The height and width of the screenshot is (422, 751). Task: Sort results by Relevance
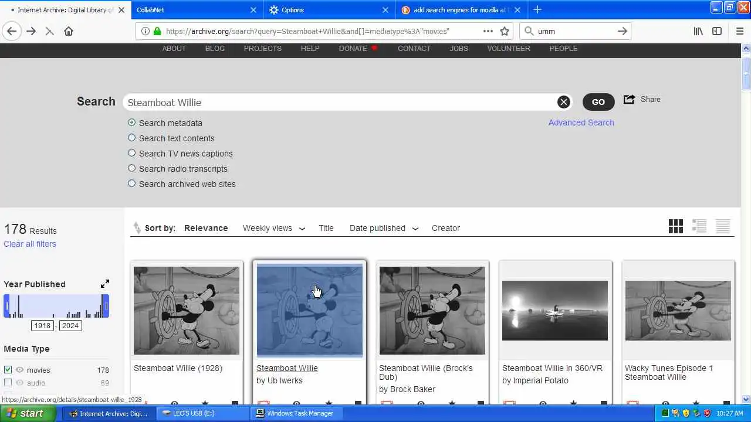[206, 228]
